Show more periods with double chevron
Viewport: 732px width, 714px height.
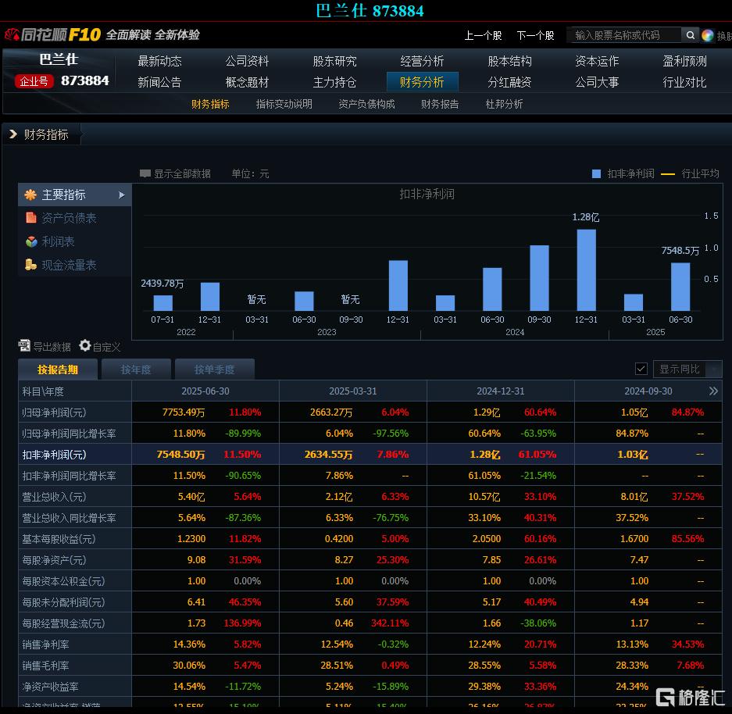[713, 391]
